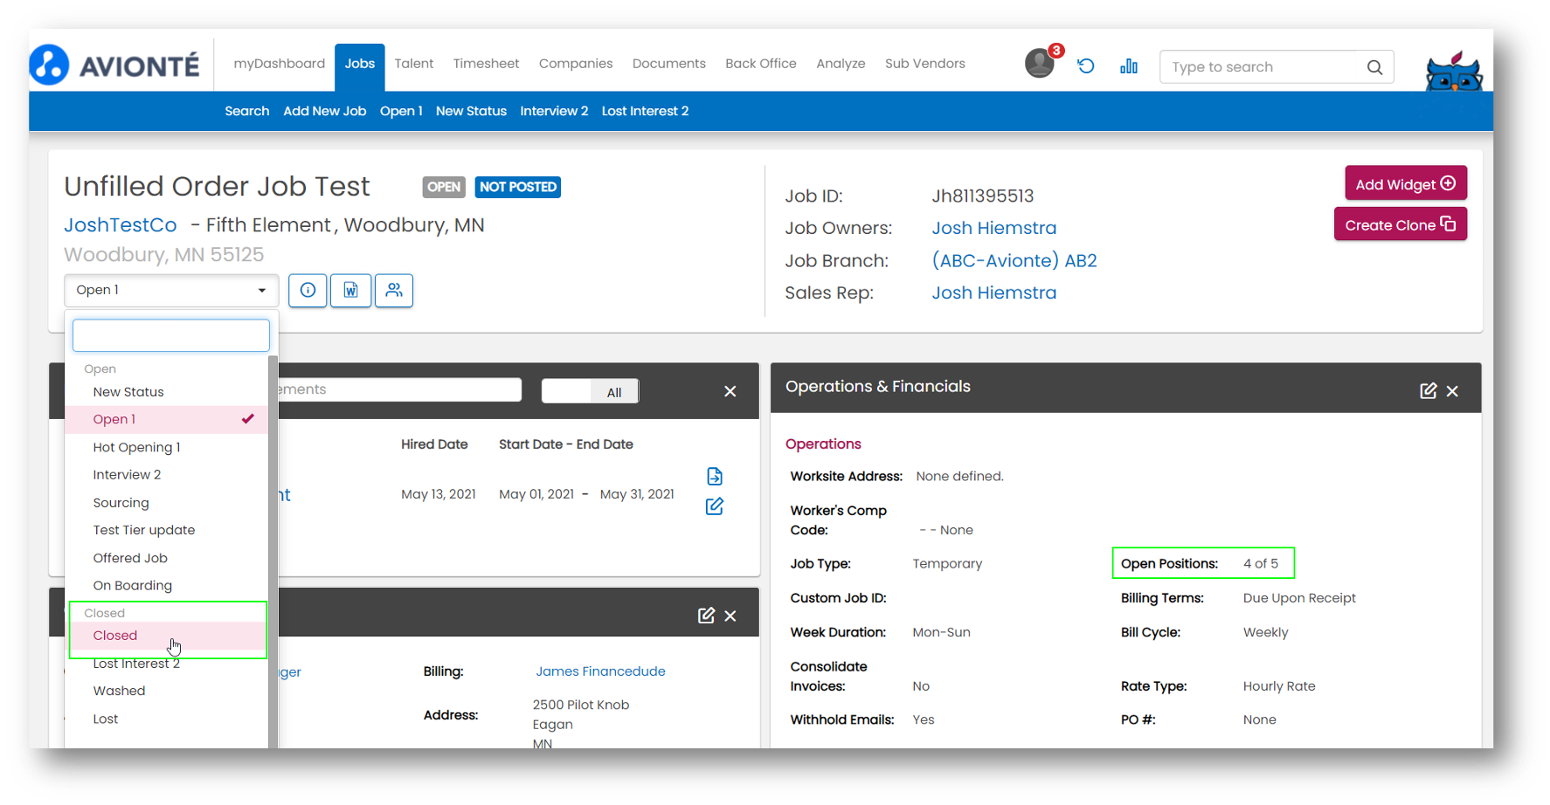Click the Word document icon button
This screenshot has height=805, width=1550.
point(350,290)
